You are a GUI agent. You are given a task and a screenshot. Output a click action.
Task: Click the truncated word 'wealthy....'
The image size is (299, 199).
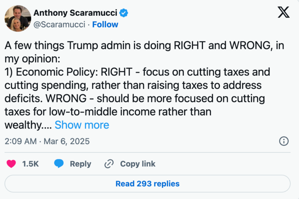[28, 125]
